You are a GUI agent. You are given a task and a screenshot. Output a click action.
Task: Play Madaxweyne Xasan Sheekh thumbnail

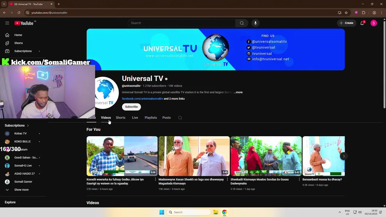(x=194, y=156)
